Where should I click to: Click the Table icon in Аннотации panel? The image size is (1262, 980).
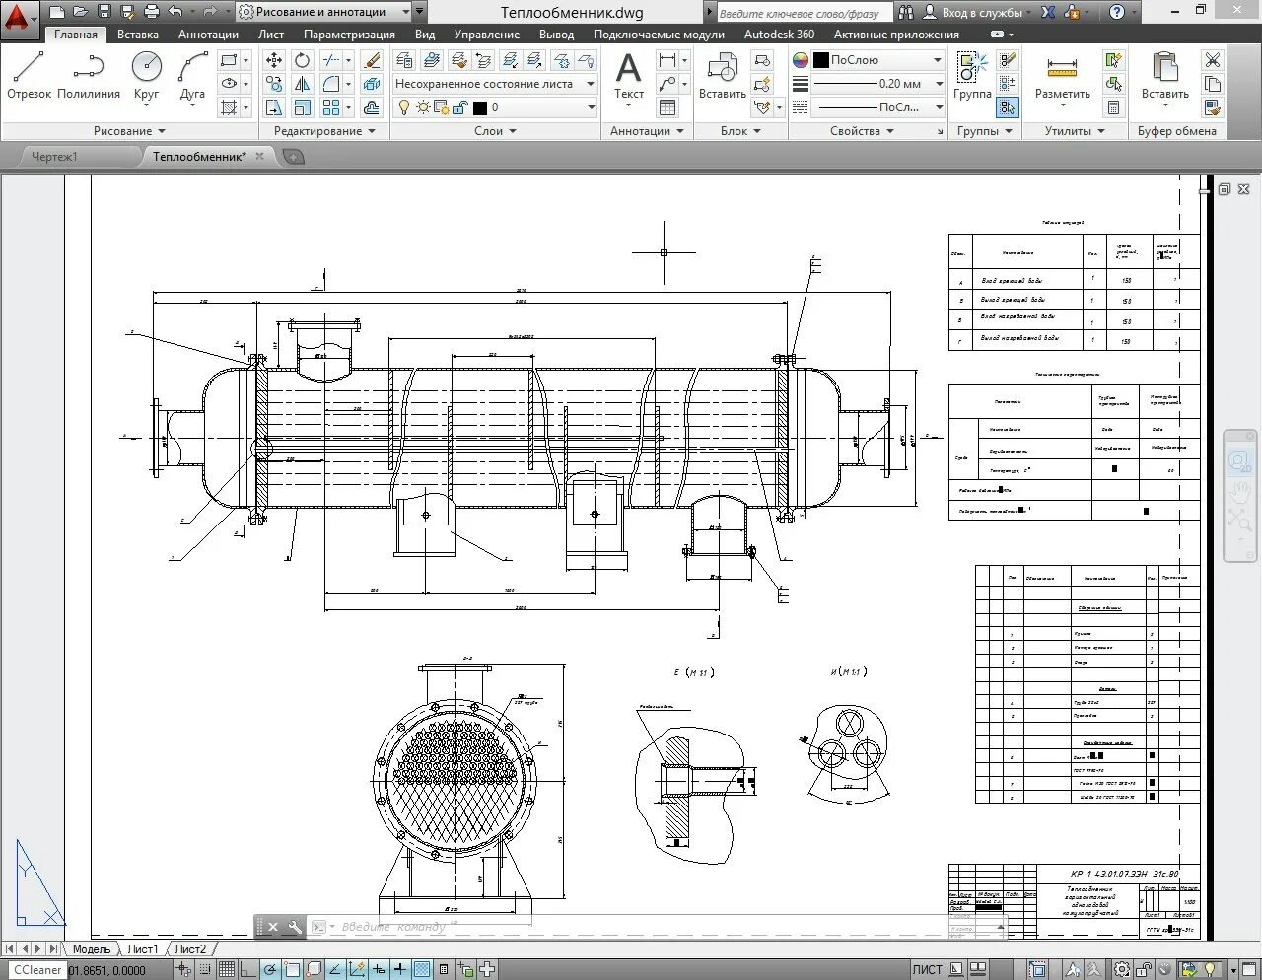[667, 107]
